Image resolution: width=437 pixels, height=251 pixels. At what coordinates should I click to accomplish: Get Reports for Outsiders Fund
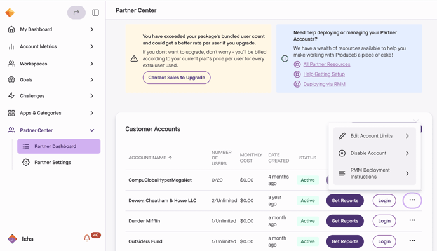pos(345,241)
